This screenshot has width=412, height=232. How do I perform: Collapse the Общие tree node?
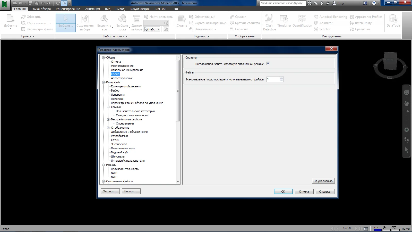pos(104,58)
